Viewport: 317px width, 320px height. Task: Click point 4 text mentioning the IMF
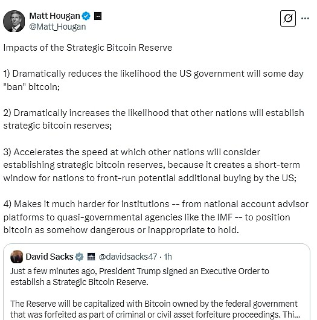[x=156, y=217]
